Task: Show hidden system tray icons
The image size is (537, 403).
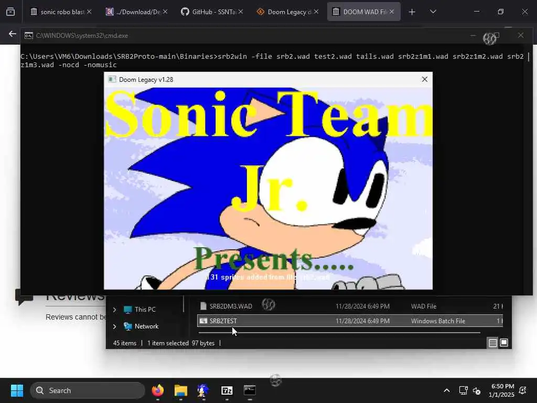Action: click(447, 390)
